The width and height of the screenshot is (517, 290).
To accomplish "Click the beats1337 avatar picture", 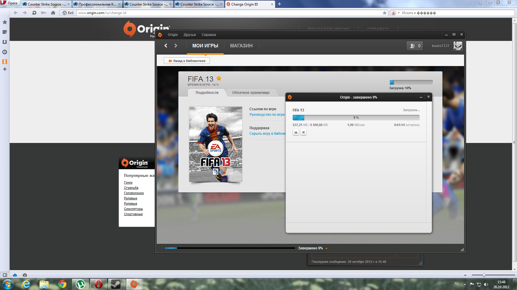I will click(458, 46).
